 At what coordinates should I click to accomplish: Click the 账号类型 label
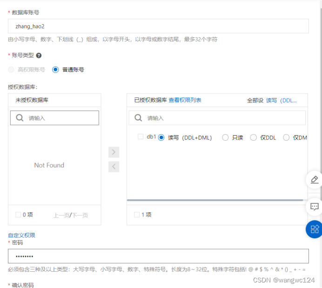coord(23,55)
